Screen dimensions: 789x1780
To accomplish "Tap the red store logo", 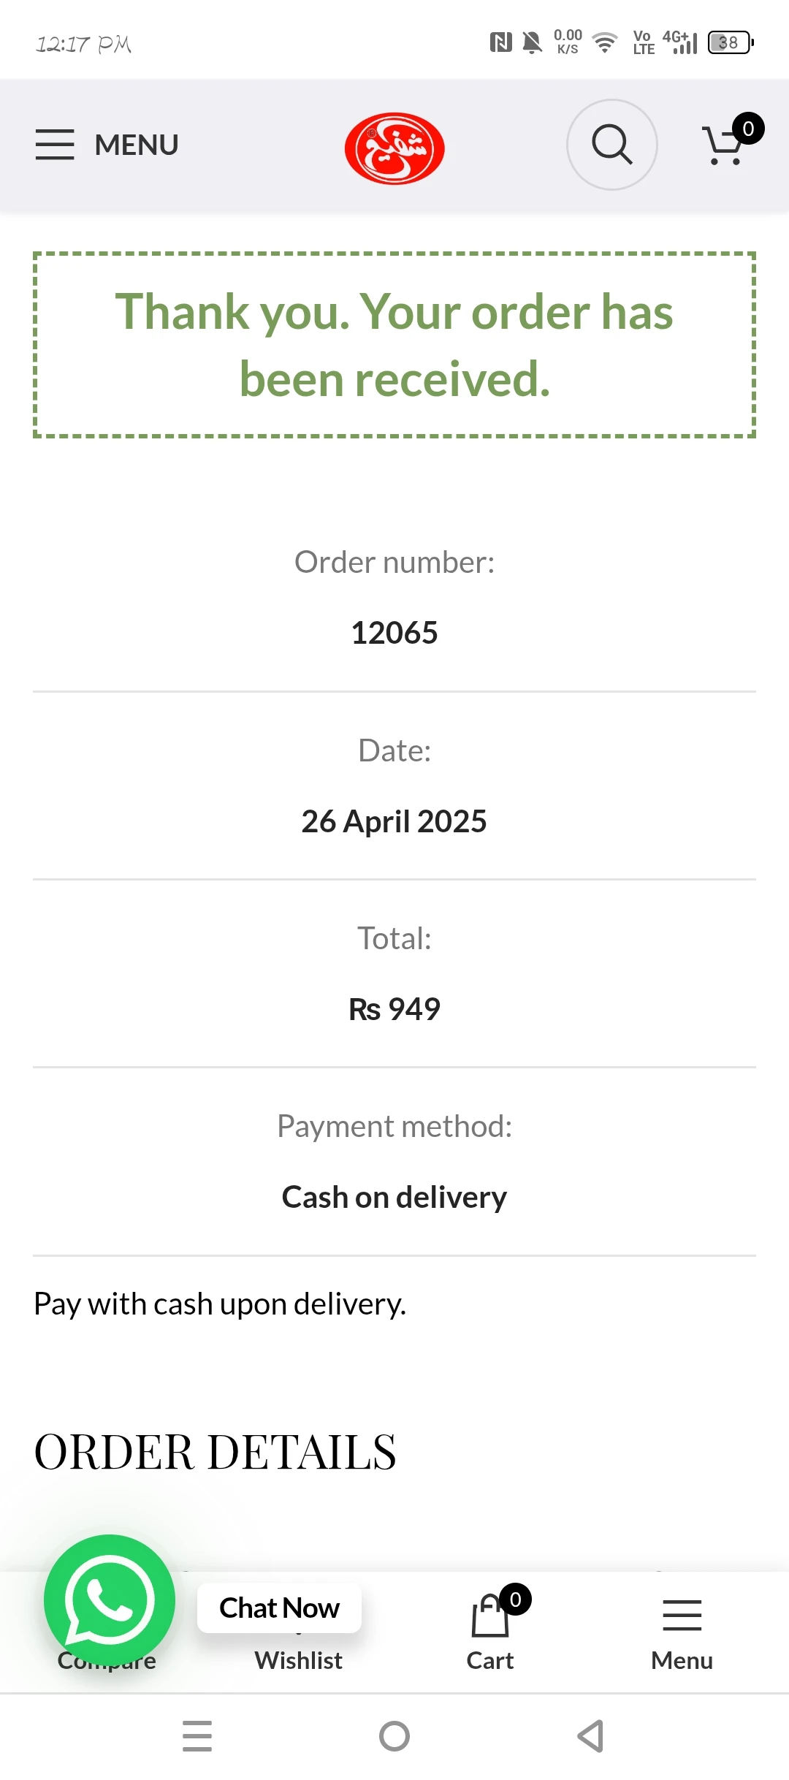I will pos(394,148).
